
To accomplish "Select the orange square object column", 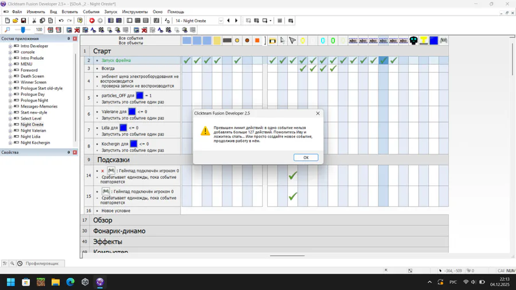I will (x=257, y=41).
